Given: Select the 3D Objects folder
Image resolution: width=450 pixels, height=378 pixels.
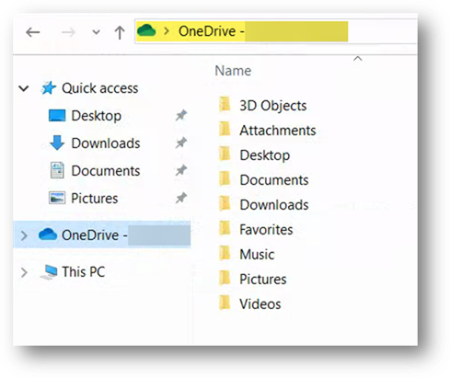Looking at the screenshot, I should pos(273,106).
